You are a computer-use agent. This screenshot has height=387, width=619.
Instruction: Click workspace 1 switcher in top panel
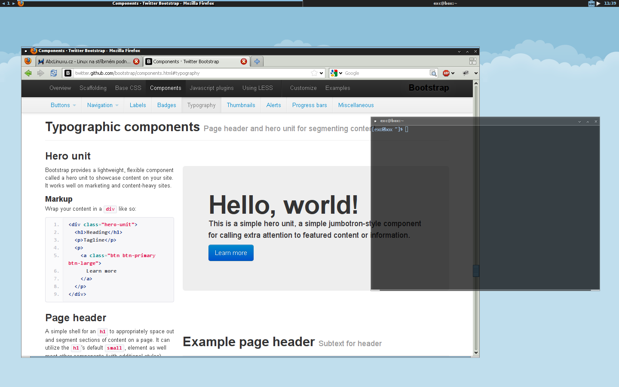(8, 3)
